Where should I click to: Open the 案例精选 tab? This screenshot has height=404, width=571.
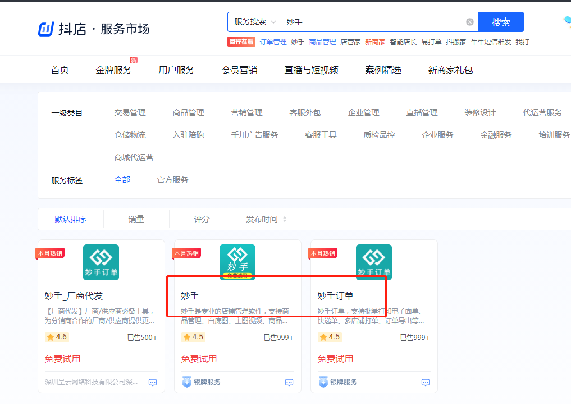(x=383, y=70)
